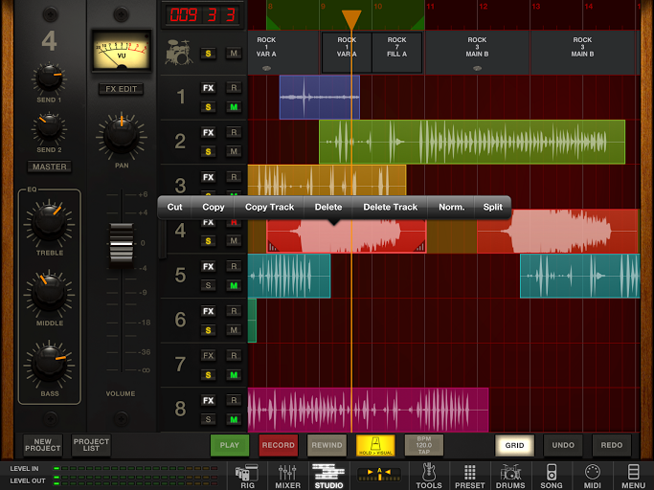Click the metronome icon button
Viewport: 654px width, 490px height.
click(375, 445)
